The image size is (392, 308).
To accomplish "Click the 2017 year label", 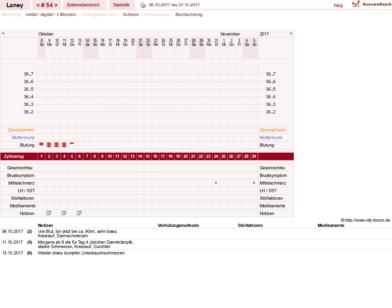I will coord(264,34).
